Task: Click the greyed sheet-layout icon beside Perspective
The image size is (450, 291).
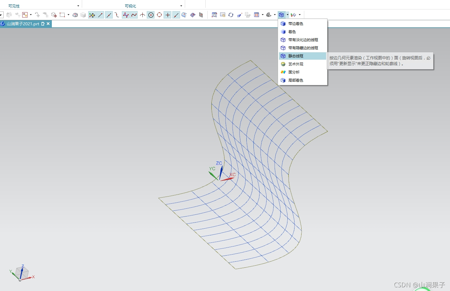Action: pos(248,15)
